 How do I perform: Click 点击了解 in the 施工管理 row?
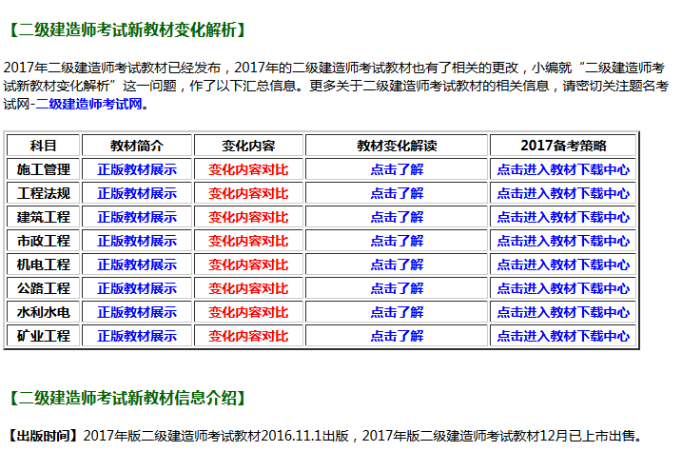click(397, 169)
